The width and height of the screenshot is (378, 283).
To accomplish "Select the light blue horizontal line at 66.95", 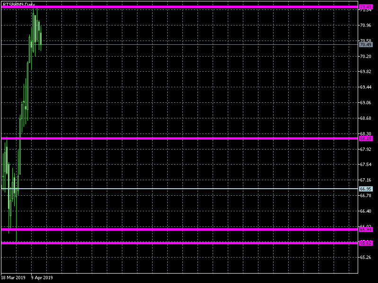I will [x=180, y=189].
